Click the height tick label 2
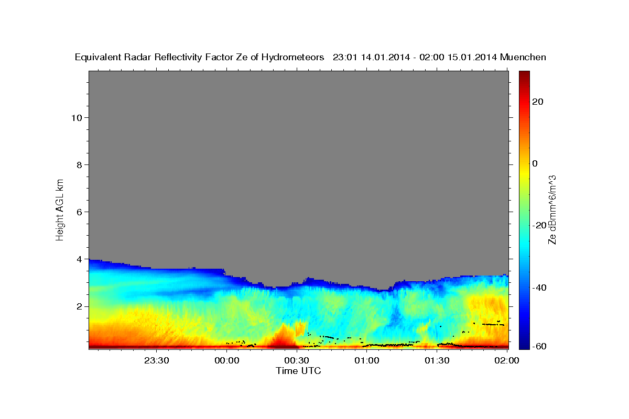This screenshot has height=419, width=629. tap(79, 306)
